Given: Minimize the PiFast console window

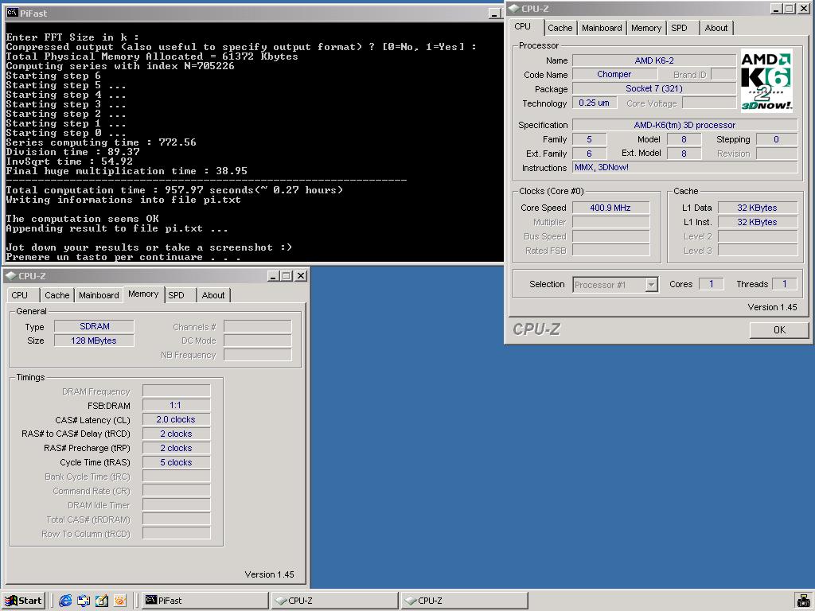Looking at the screenshot, I should click(494, 14).
